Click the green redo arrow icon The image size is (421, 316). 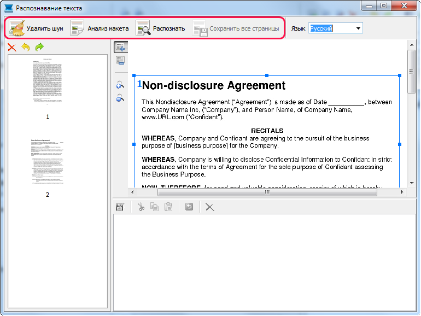[39, 47]
